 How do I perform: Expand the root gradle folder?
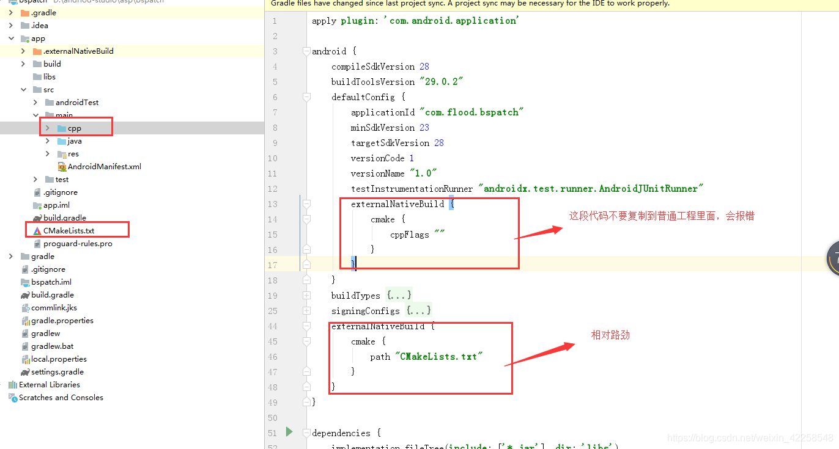[11, 257]
